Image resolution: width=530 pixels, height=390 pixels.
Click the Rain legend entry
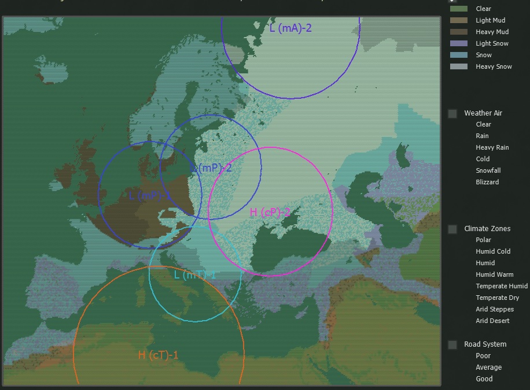(x=483, y=136)
